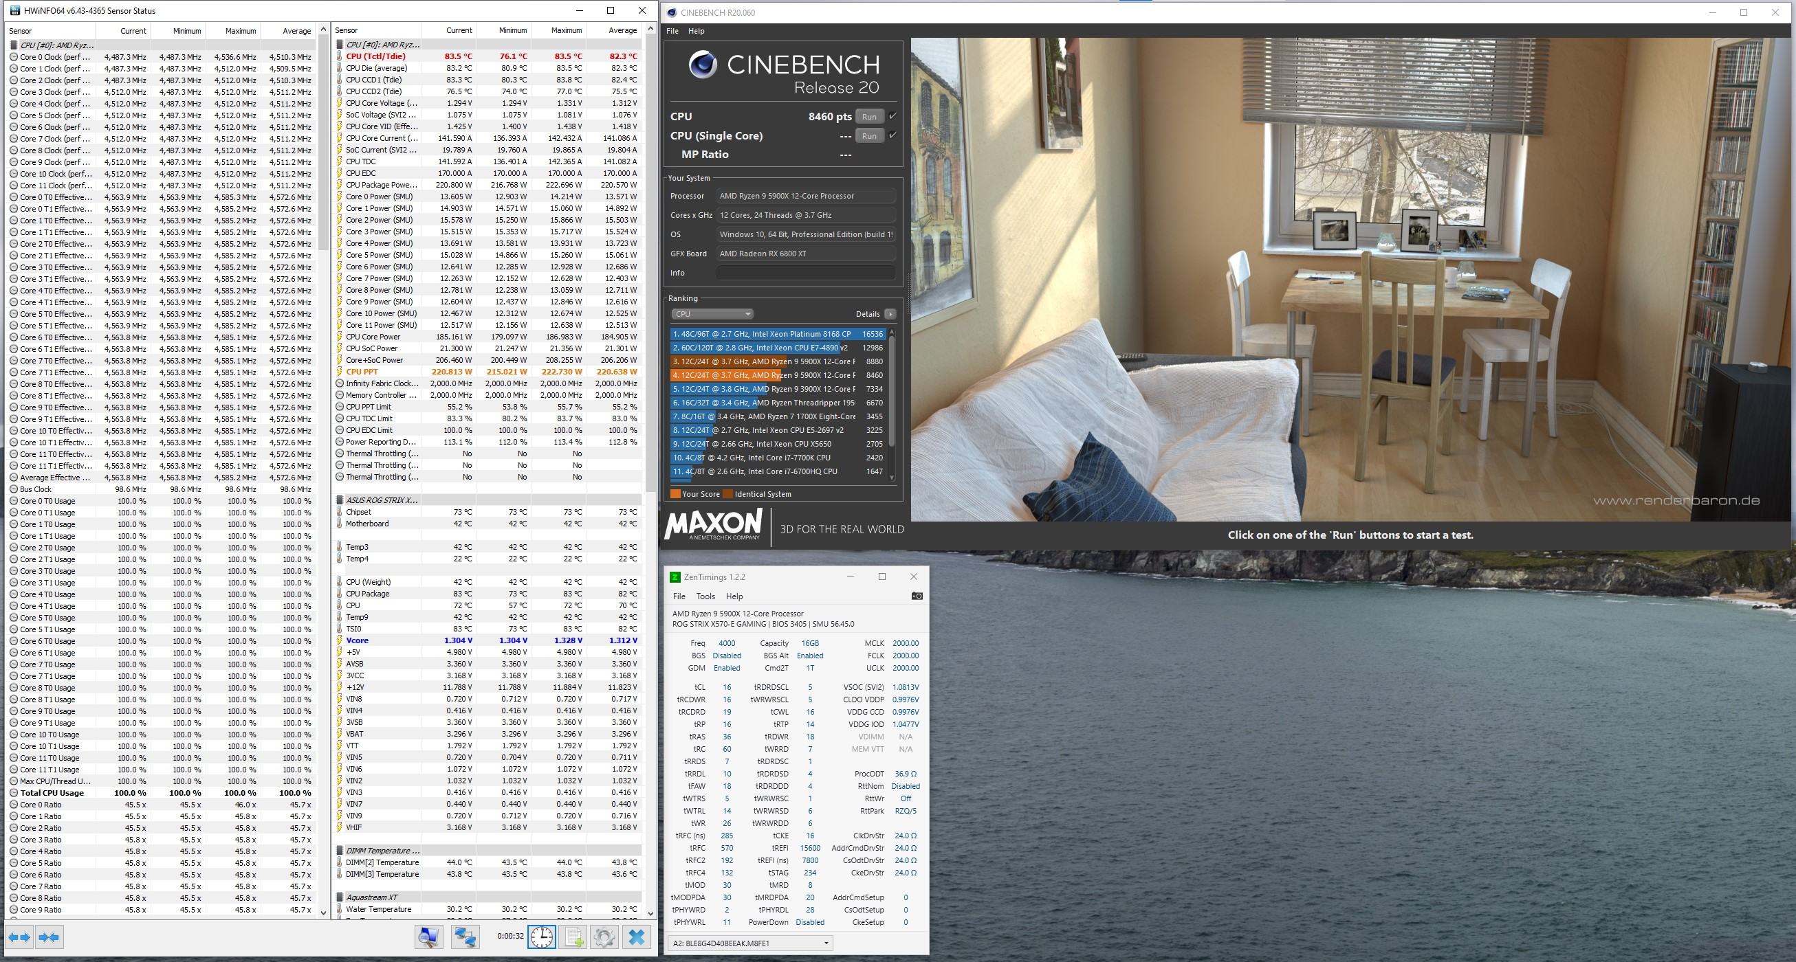The image size is (1796, 962).
Task: Click Vcore lightning bolt icon
Action: pos(340,640)
